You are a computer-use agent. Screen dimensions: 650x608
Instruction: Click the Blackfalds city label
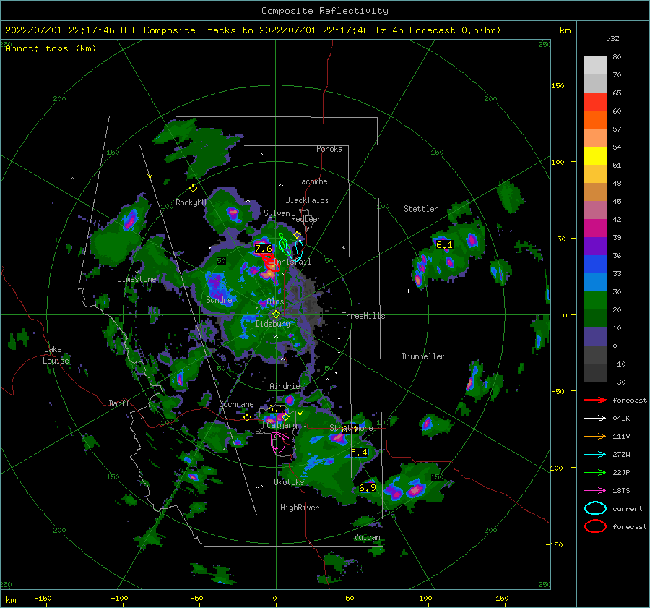tap(307, 200)
